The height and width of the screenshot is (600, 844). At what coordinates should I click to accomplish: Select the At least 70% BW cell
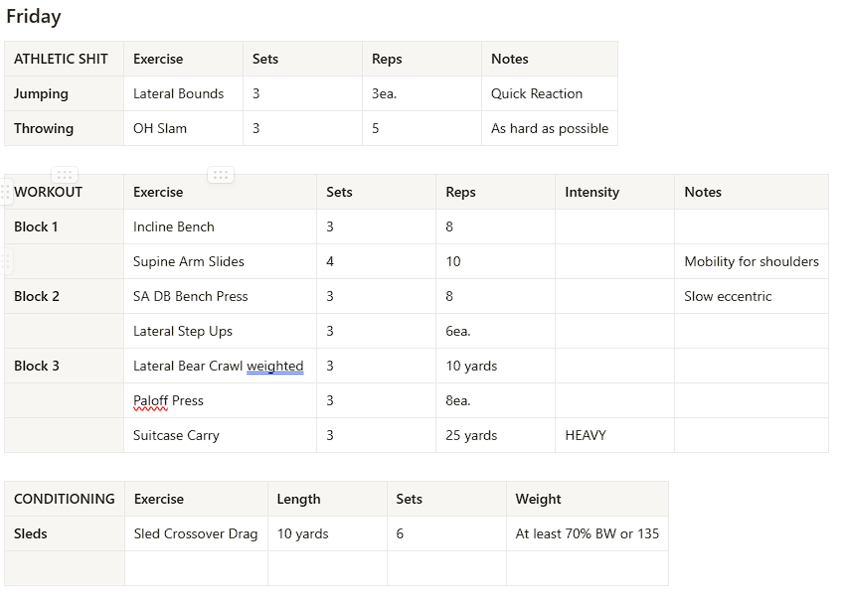point(587,533)
